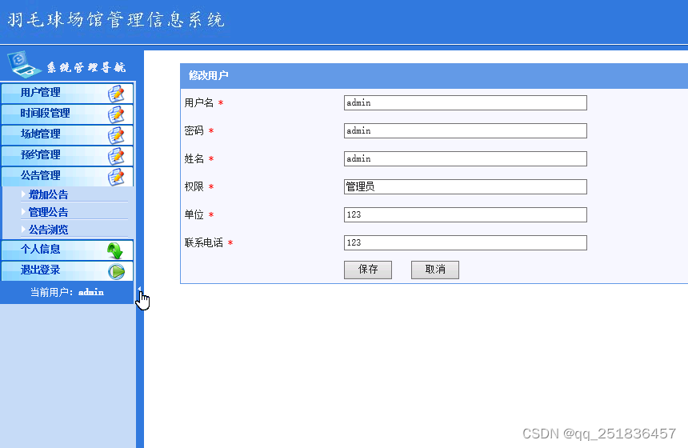
Task: Collapse the 公告管理 menu section
Action: click(x=67, y=176)
